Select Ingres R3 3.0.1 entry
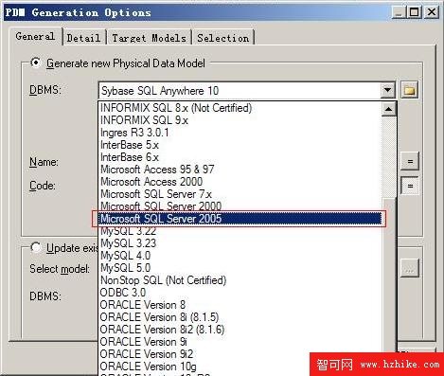 (x=240, y=133)
